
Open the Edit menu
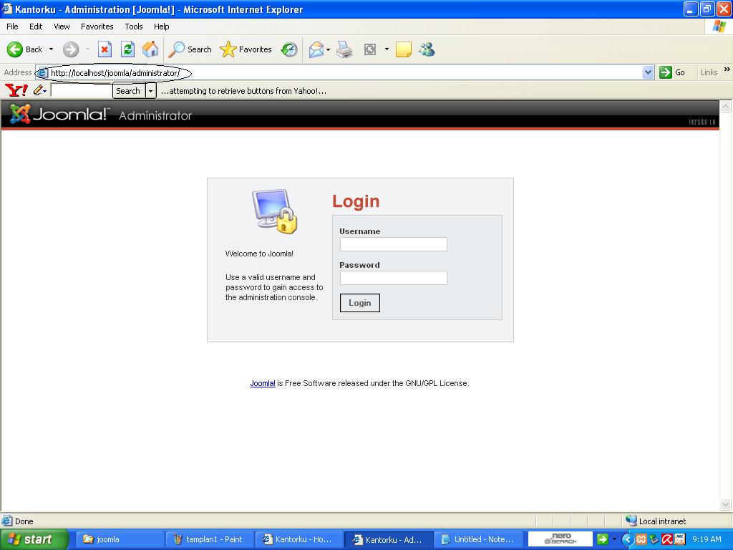pos(36,26)
